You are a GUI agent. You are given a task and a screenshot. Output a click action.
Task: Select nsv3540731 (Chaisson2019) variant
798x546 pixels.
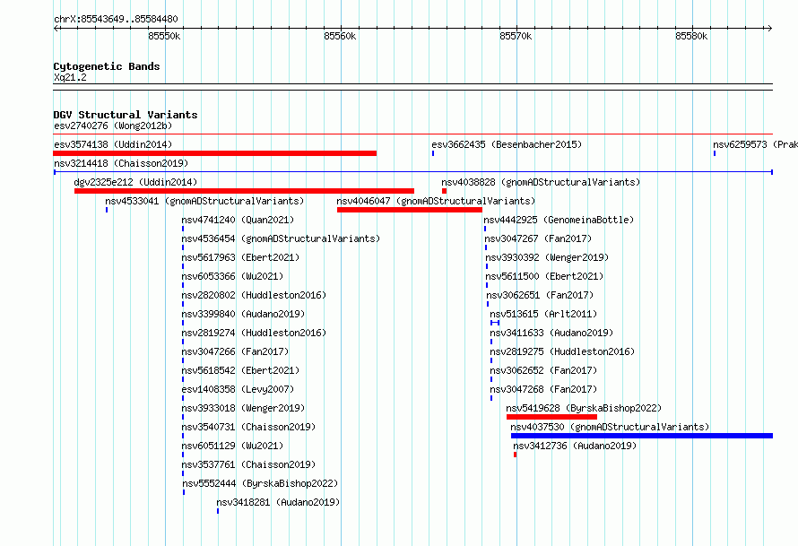[248, 427]
